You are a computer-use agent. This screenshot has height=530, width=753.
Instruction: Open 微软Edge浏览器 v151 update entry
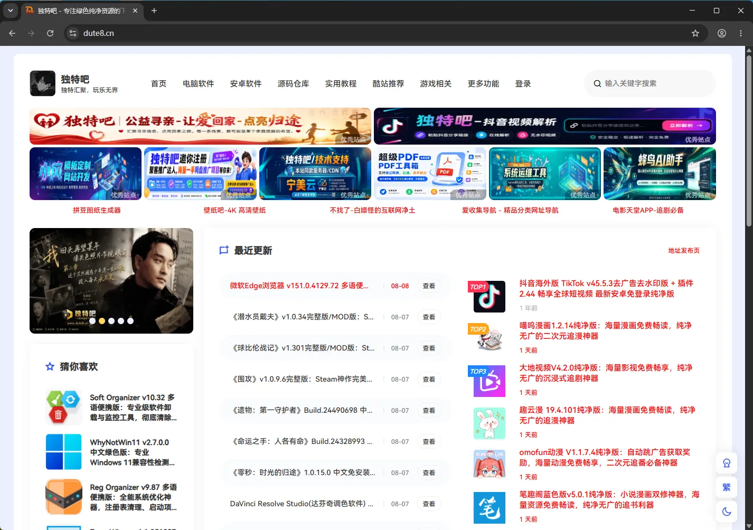(299, 286)
